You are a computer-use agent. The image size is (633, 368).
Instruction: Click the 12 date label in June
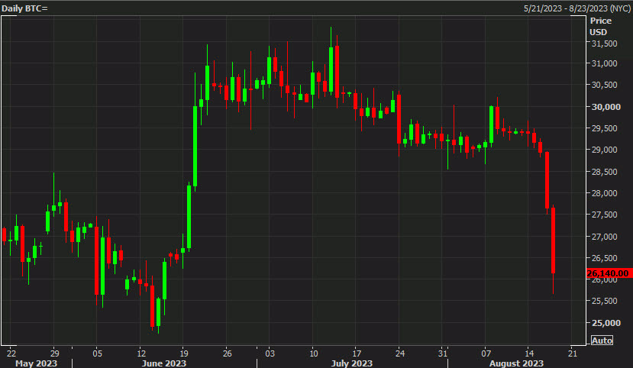(141, 353)
